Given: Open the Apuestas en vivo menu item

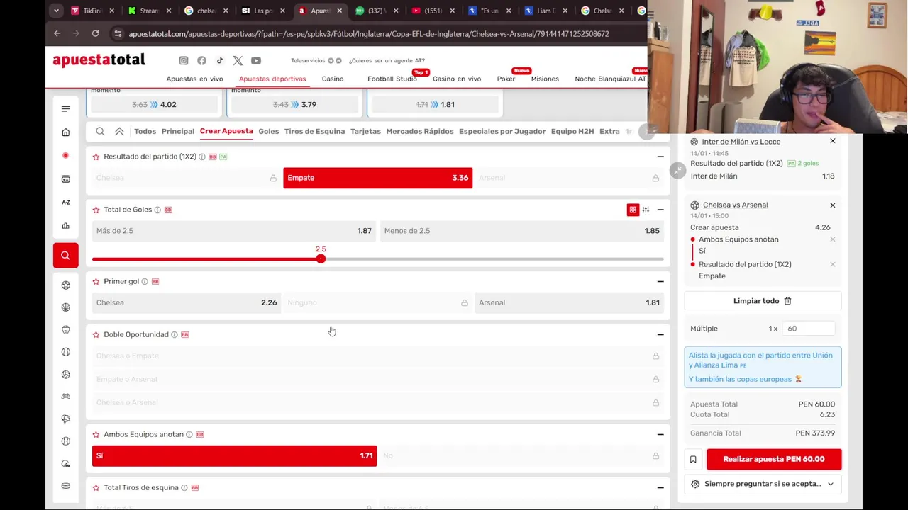Looking at the screenshot, I should (194, 79).
